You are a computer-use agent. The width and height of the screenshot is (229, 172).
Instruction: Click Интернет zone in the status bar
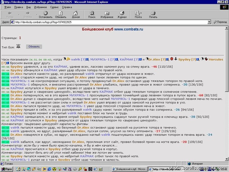point(197,164)
